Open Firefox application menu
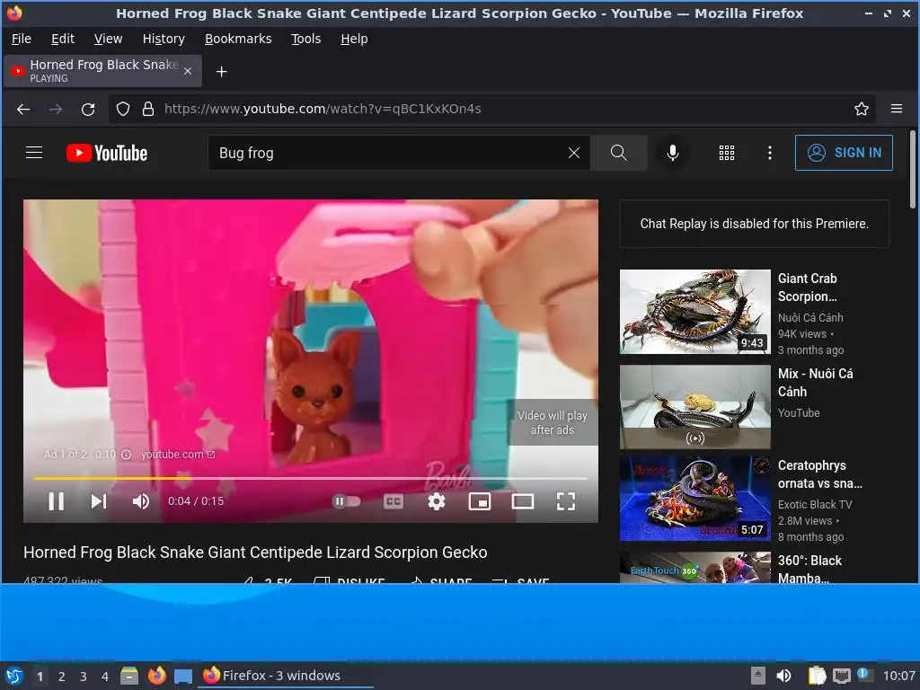920x690 pixels. click(x=897, y=109)
